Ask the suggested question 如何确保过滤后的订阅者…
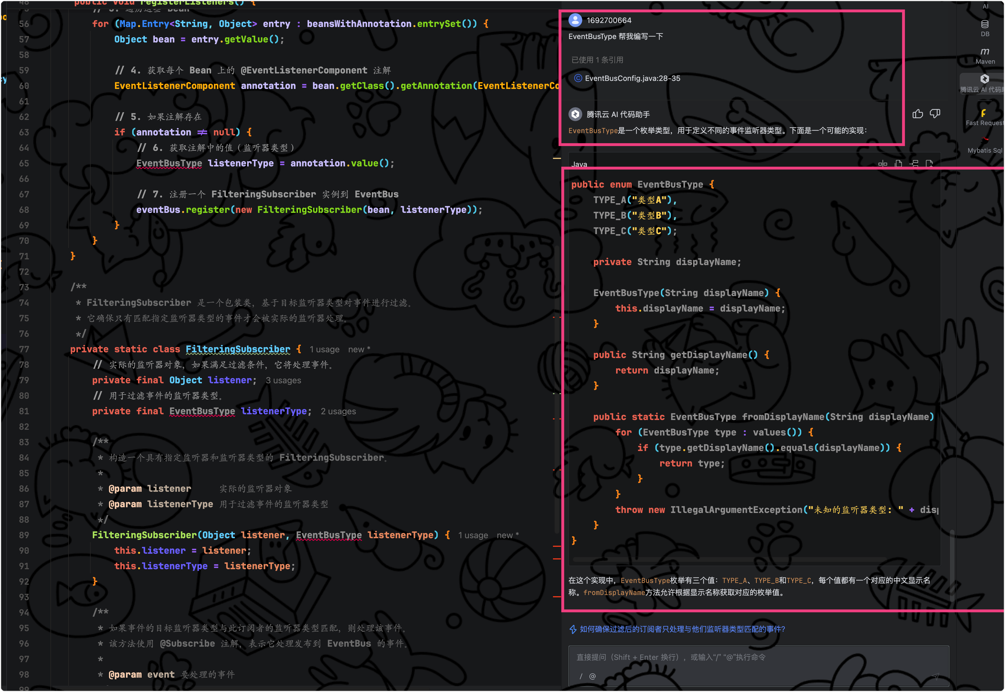Screen dimensions: 1005x692 (x=682, y=629)
